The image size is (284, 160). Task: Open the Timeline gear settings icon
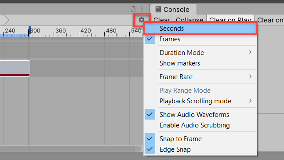tap(142, 20)
